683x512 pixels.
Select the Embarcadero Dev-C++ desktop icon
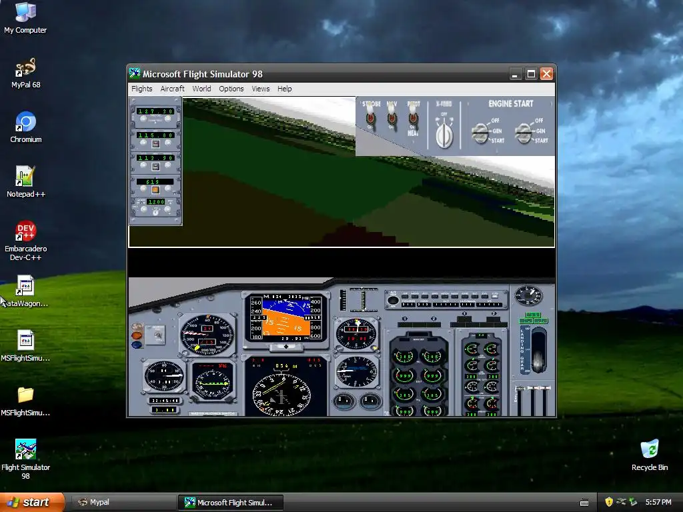[x=26, y=241]
